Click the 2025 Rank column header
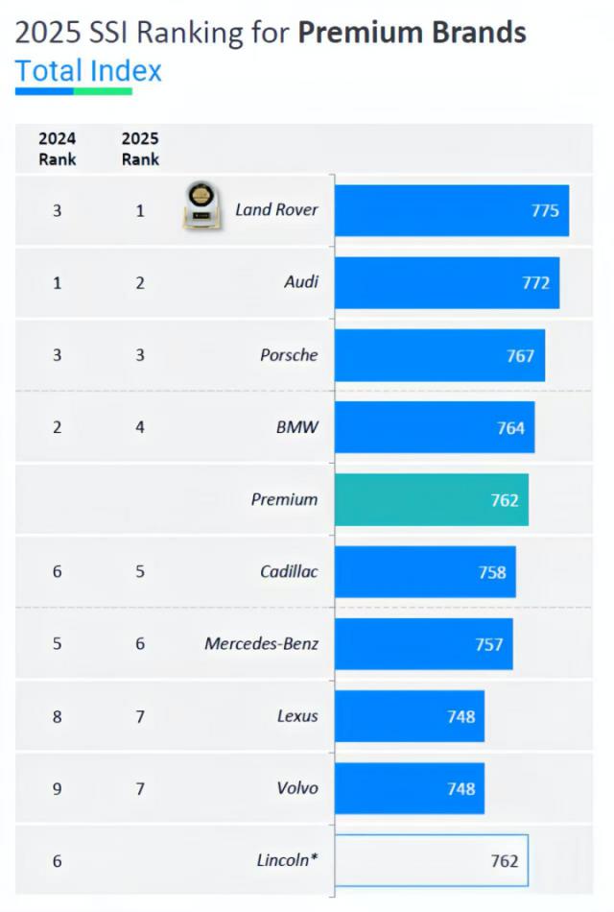The width and height of the screenshot is (614, 912). 140,149
